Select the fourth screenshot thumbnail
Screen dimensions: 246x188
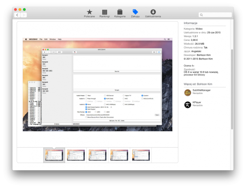pos(119,155)
